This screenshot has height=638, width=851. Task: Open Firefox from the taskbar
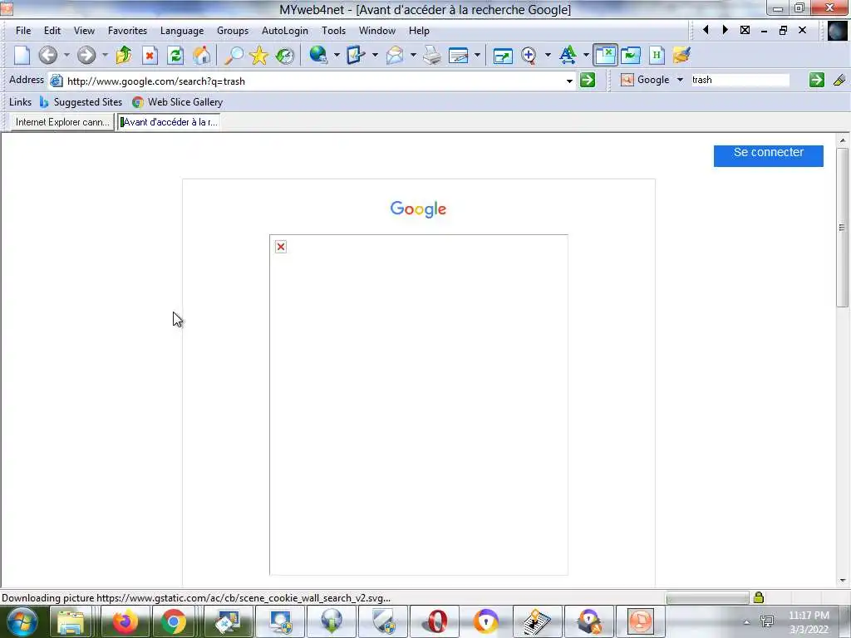pos(125,621)
